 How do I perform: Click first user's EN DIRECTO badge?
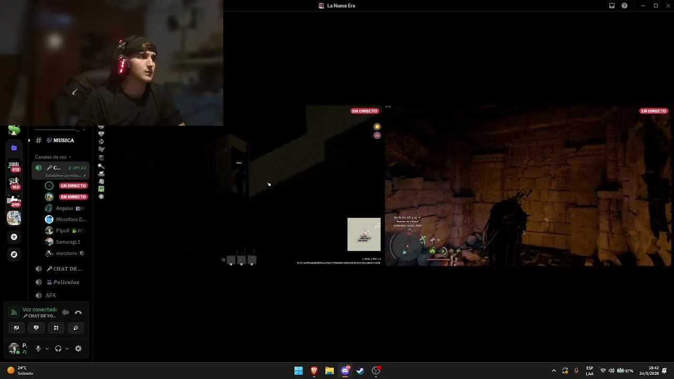(73, 186)
